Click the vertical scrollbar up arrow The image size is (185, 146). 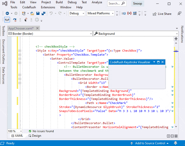point(176,43)
